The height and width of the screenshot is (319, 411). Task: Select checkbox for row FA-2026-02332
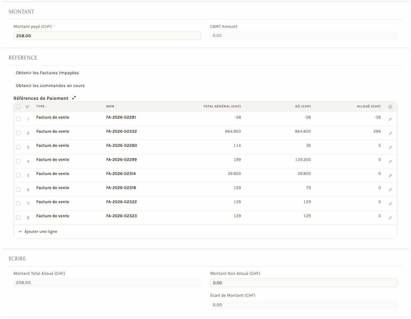click(18, 133)
